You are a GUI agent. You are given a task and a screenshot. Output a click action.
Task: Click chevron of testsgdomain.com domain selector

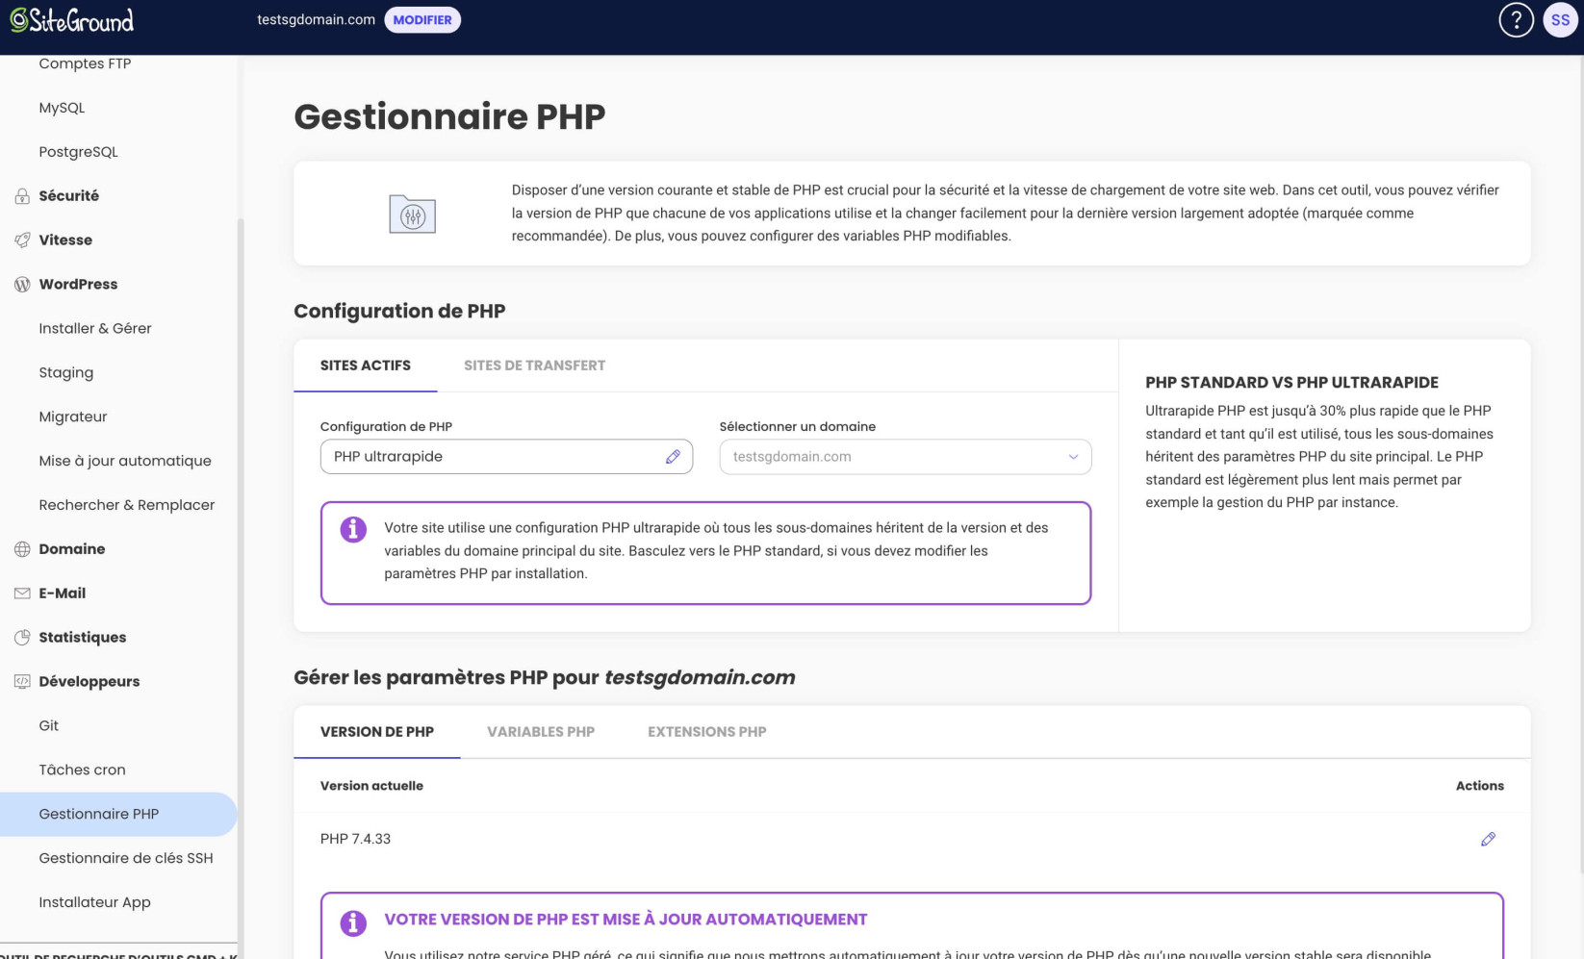[x=1073, y=457]
